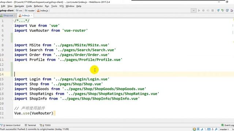Open the Refactor menu
This screenshot has height=131, width=234.
point(38,6)
